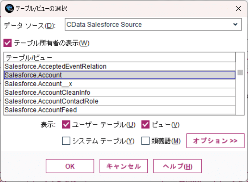
Task: Toggle the ビュー checkbox
Action: [145, 125]
